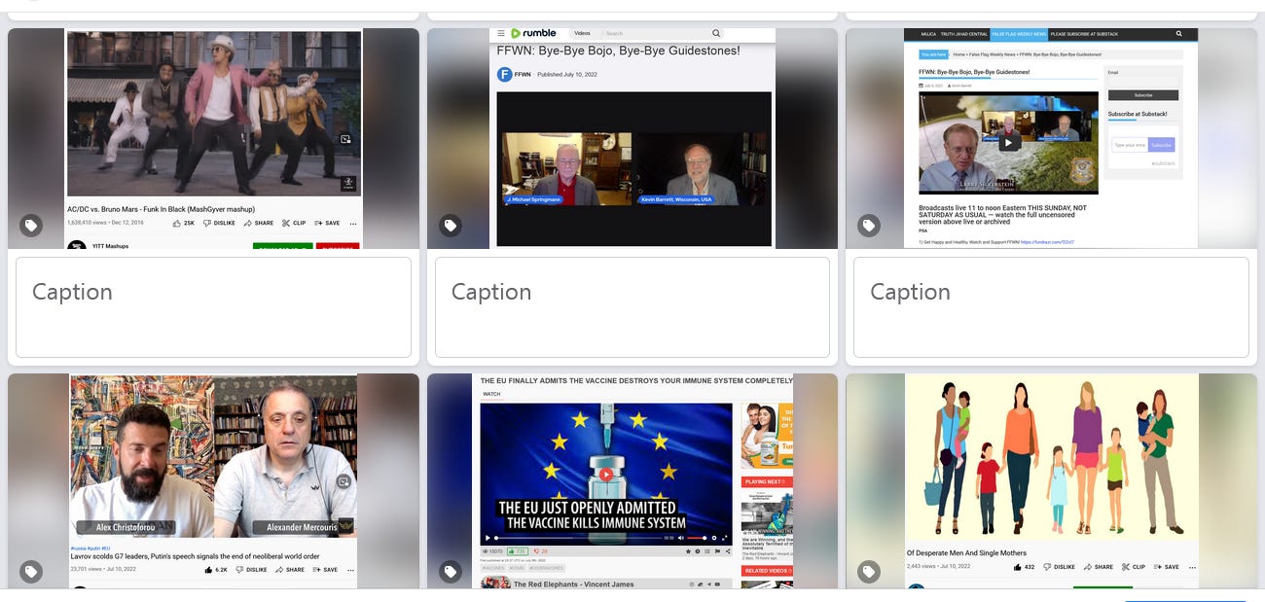Select the Rumble Bye-Bye Bojo thumbnail
1265x602 pixels.
[x=632, y=138]
